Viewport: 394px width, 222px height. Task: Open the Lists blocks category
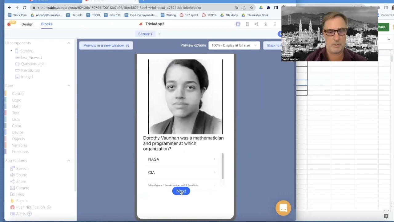tap(16, 119)
